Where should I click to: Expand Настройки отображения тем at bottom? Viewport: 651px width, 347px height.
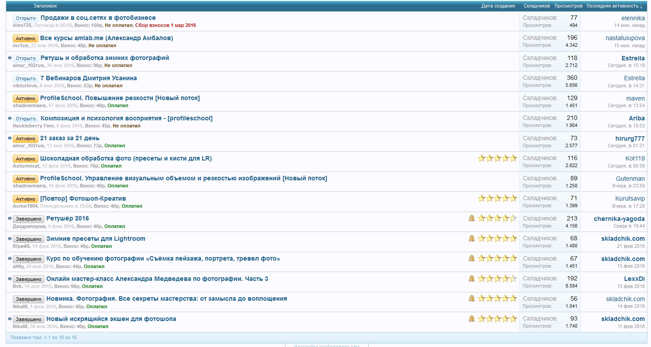[326, 345]
